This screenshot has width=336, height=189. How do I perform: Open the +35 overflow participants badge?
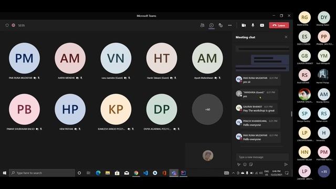point(324,172)
